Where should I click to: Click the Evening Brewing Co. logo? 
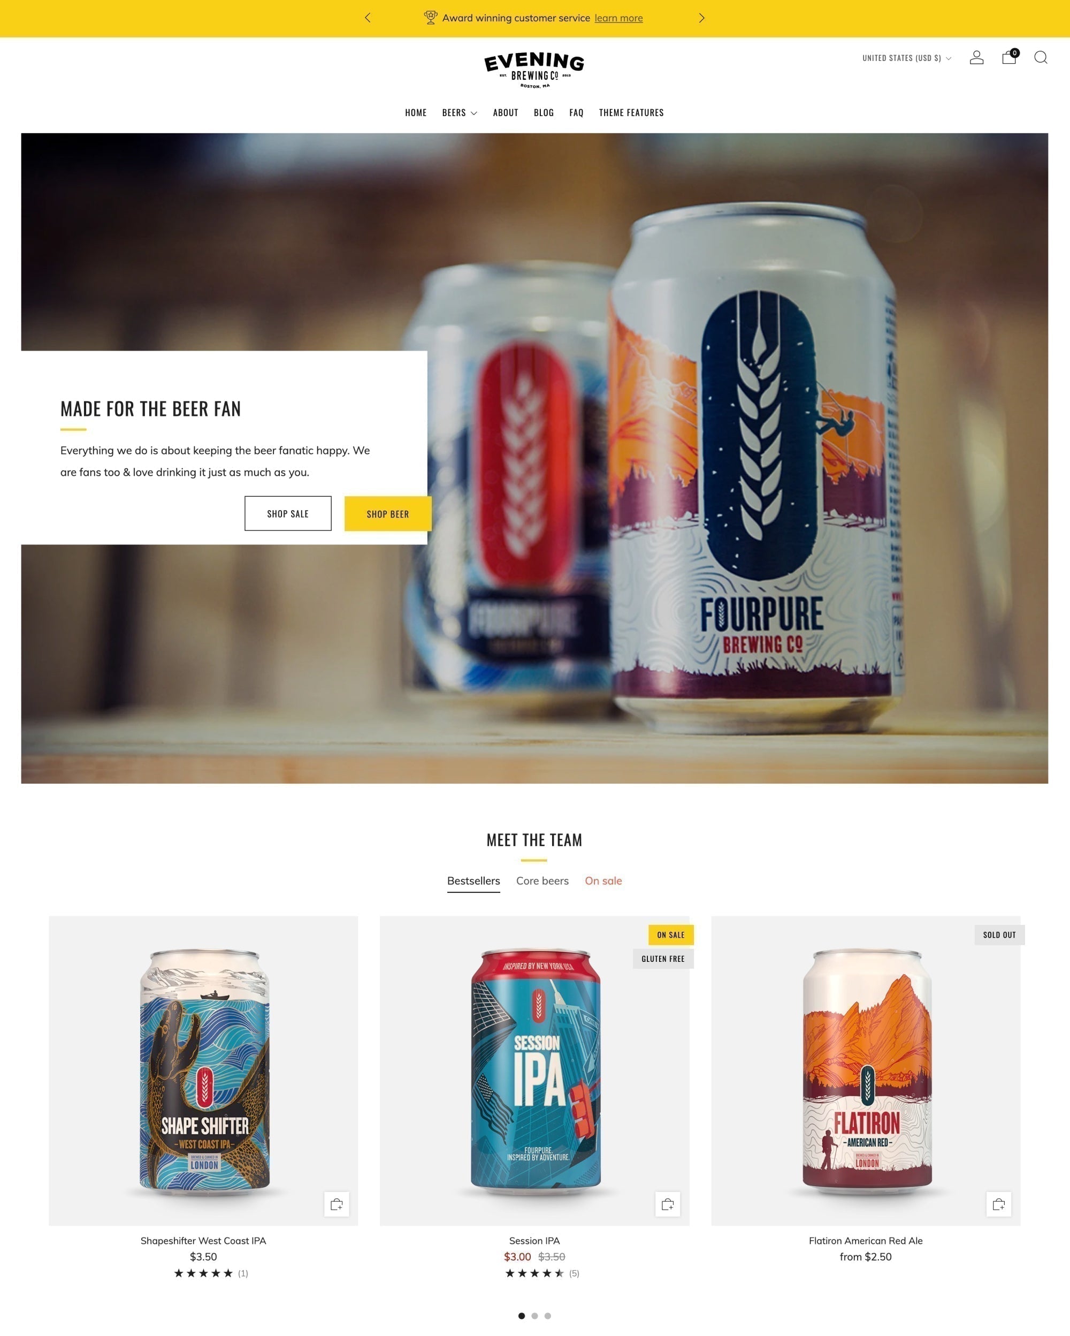click(534, 69)
